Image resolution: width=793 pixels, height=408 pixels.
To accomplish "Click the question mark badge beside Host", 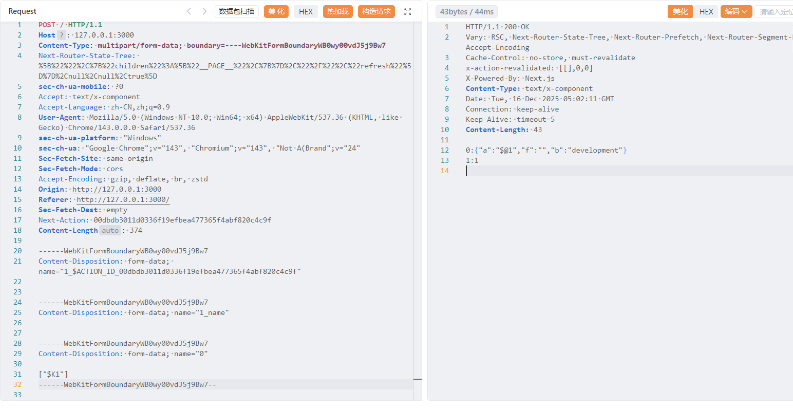I will [x=62, y=35].
